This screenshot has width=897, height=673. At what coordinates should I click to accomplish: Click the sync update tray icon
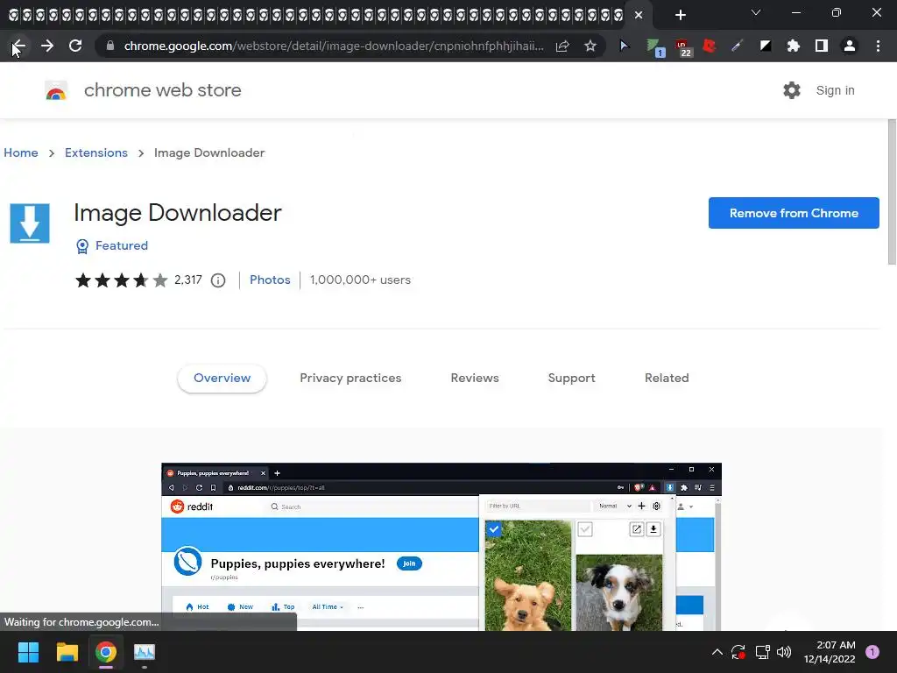click(x=738, y=652)
